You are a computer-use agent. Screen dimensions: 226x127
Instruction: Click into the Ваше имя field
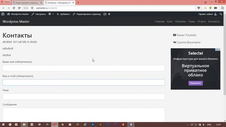(84, 68)
